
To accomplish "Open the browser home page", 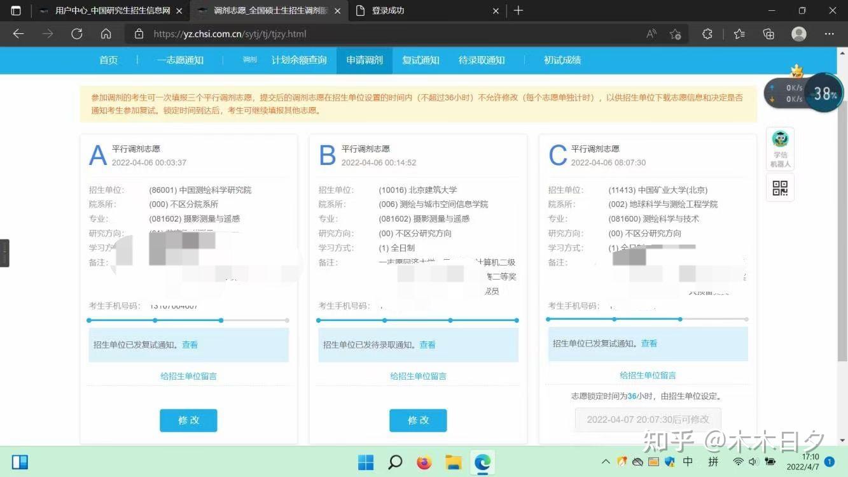I will [x=106, y=34].
